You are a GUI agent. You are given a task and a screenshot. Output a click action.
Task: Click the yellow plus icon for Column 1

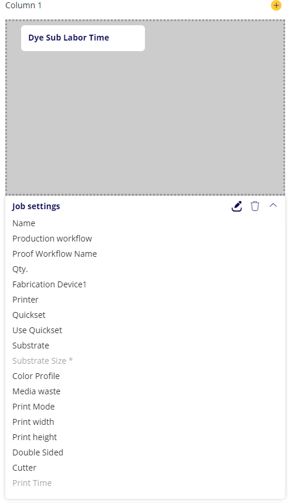coord(276,5)
